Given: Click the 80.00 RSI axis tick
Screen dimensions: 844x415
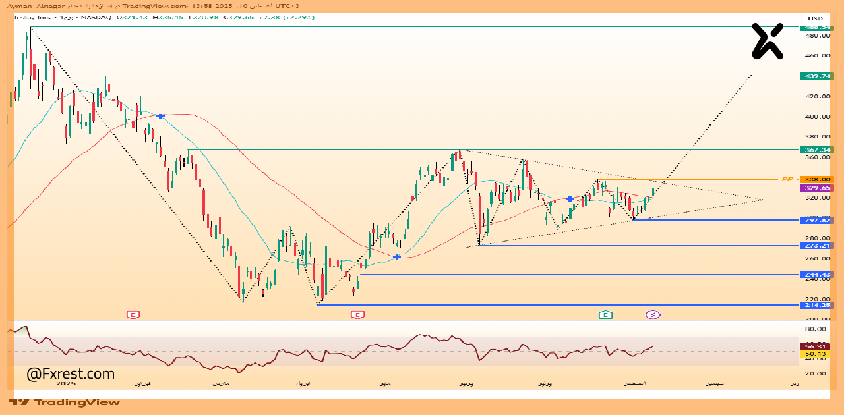Looking at the screenshot, I should click(x=816, y=328).
